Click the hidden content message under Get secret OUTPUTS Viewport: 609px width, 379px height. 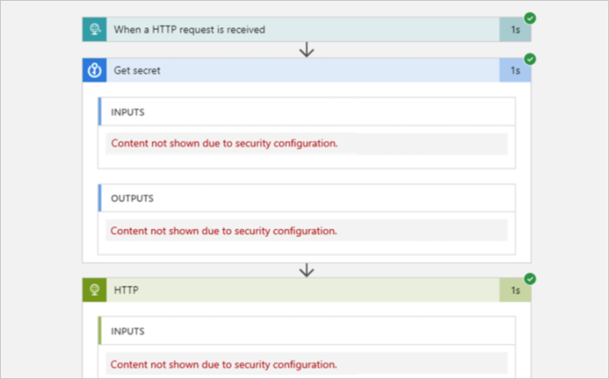coord(225,231)
